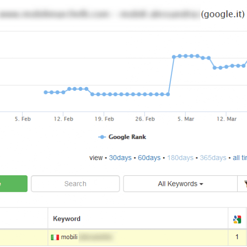
Task: Click the Google Rank legend label
Action: pos(127,137)
